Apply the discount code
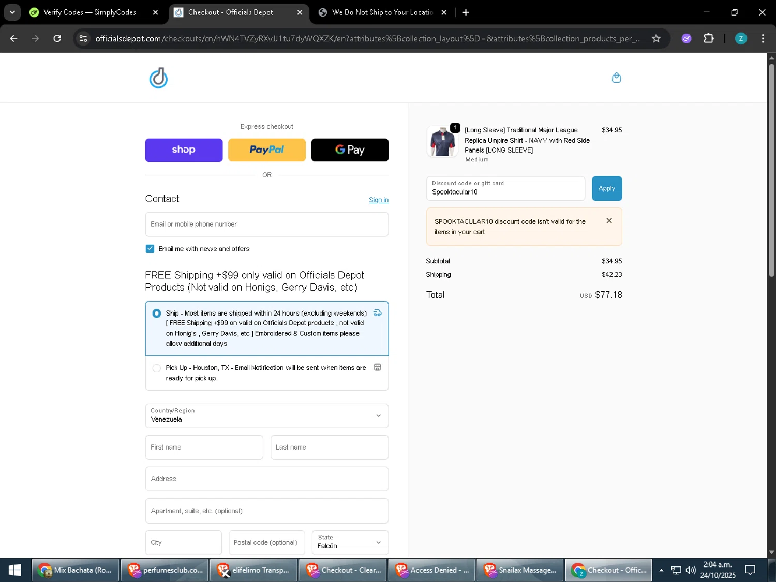This screenshot has width=776, height=582. pos(607,188)
